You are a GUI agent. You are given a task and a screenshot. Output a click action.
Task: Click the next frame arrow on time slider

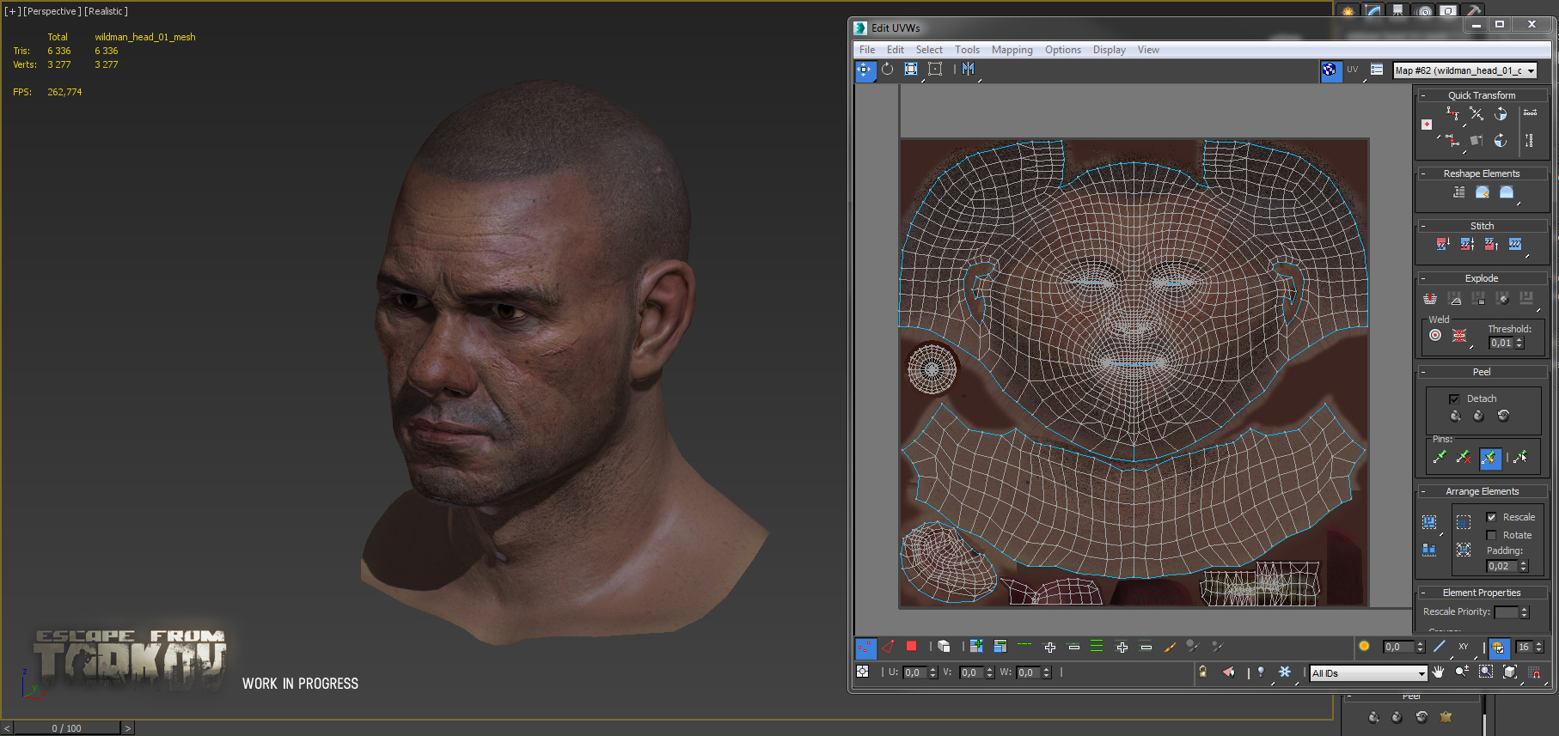point(128,728)
